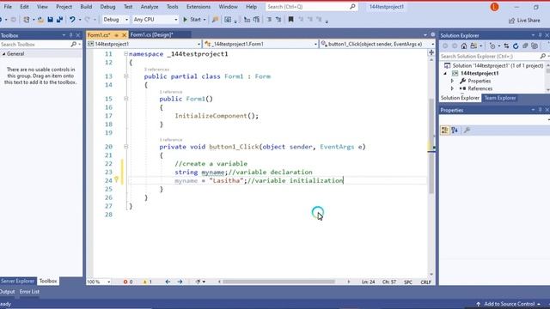Click Property Pages wrench icon
The height and width of the screenshot is (309, 550).
click(x=467, y=130)
